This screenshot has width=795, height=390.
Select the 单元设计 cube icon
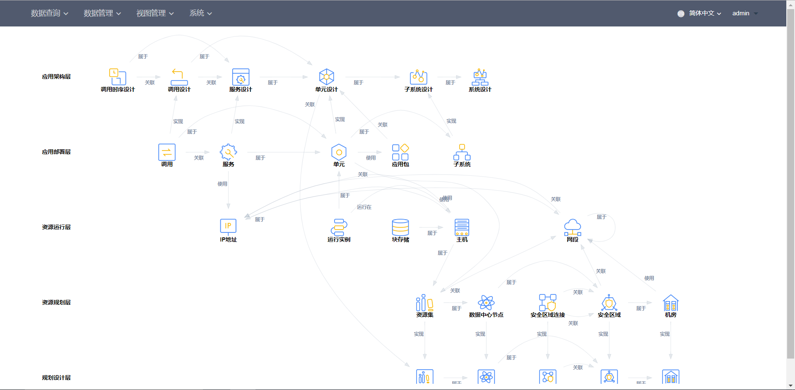coord(327,77)
